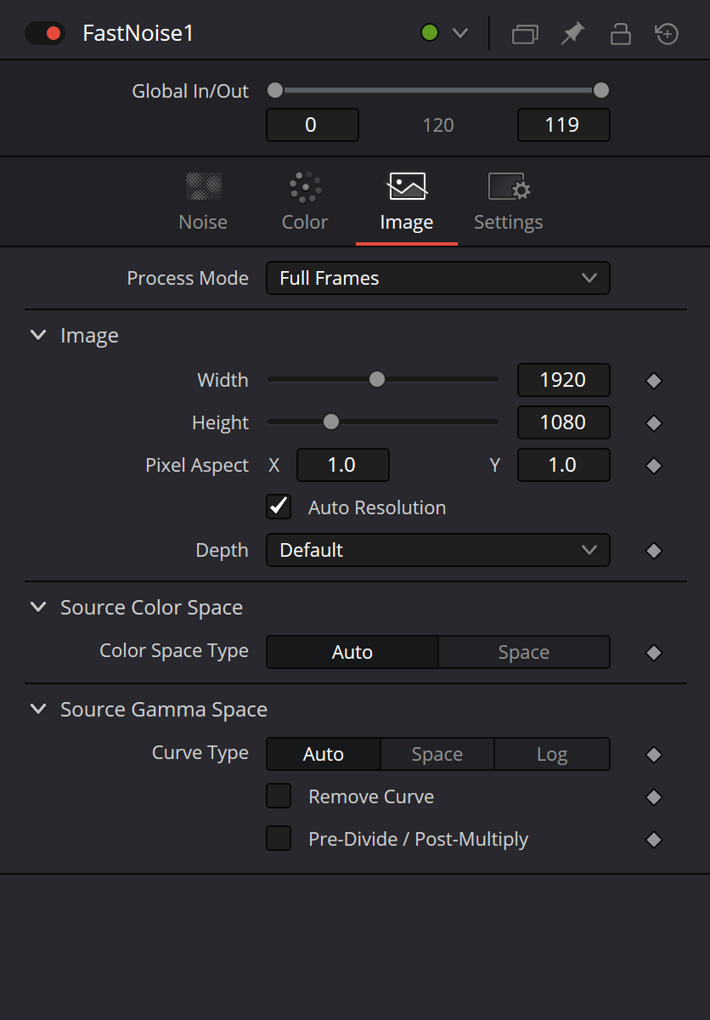The width and height of the screenshot is (710, 1020).
Task: Select Space for Curve Type
Action: point(437,754)
